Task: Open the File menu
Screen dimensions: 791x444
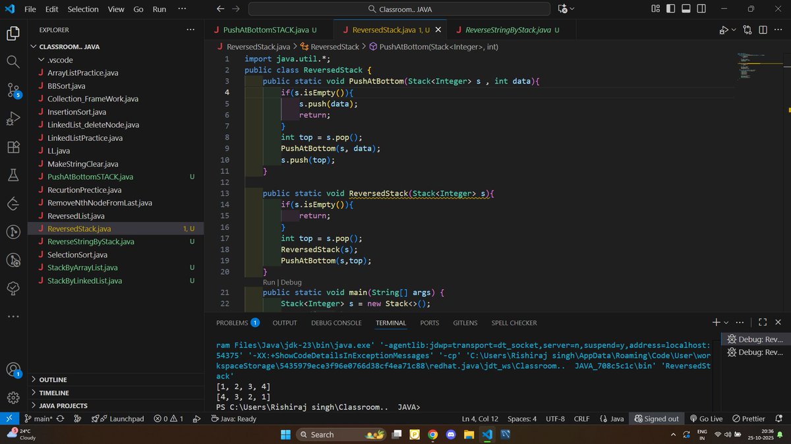Action: (30, 9)
